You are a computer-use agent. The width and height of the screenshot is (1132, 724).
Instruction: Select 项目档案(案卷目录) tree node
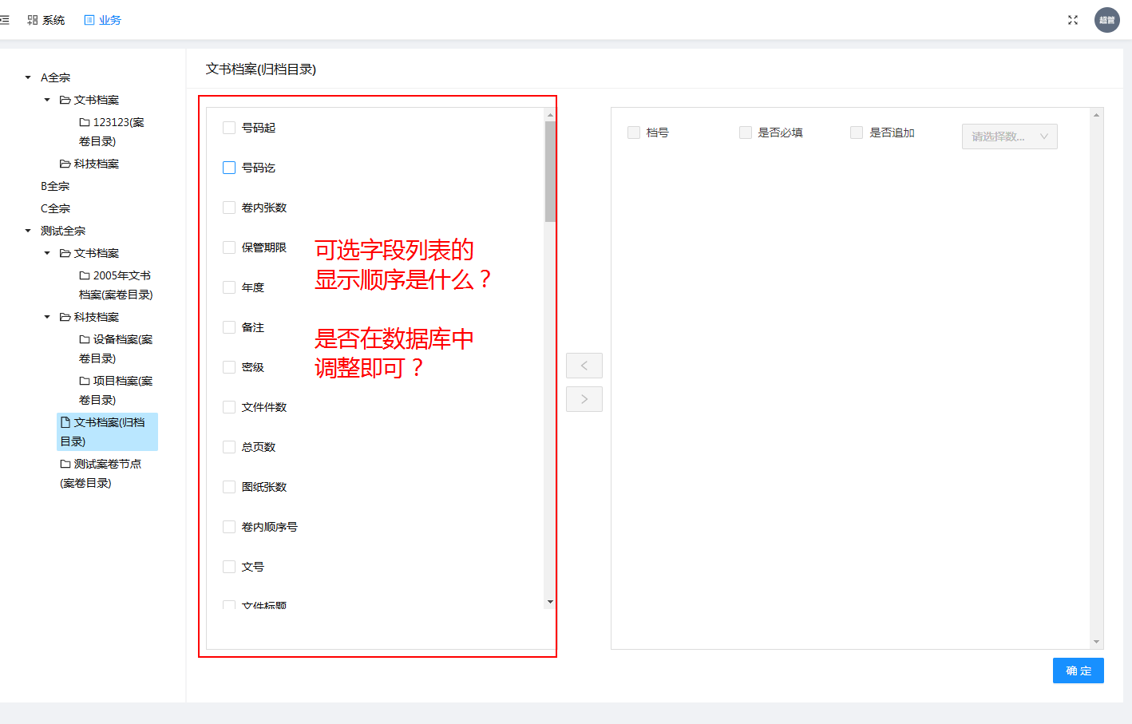coord(116,390)
